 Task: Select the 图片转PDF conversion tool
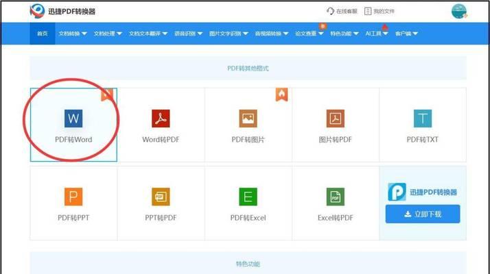point(336,125)
